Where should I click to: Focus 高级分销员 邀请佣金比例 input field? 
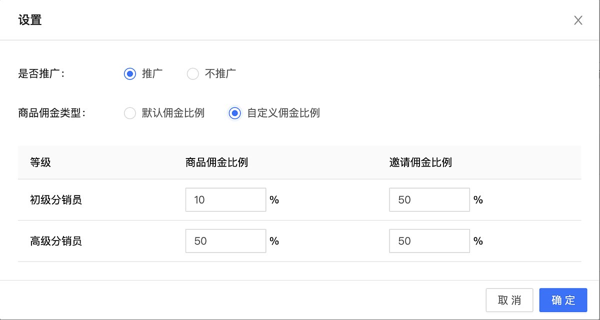429,241
